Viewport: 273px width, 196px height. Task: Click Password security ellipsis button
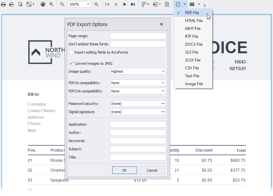163,104
